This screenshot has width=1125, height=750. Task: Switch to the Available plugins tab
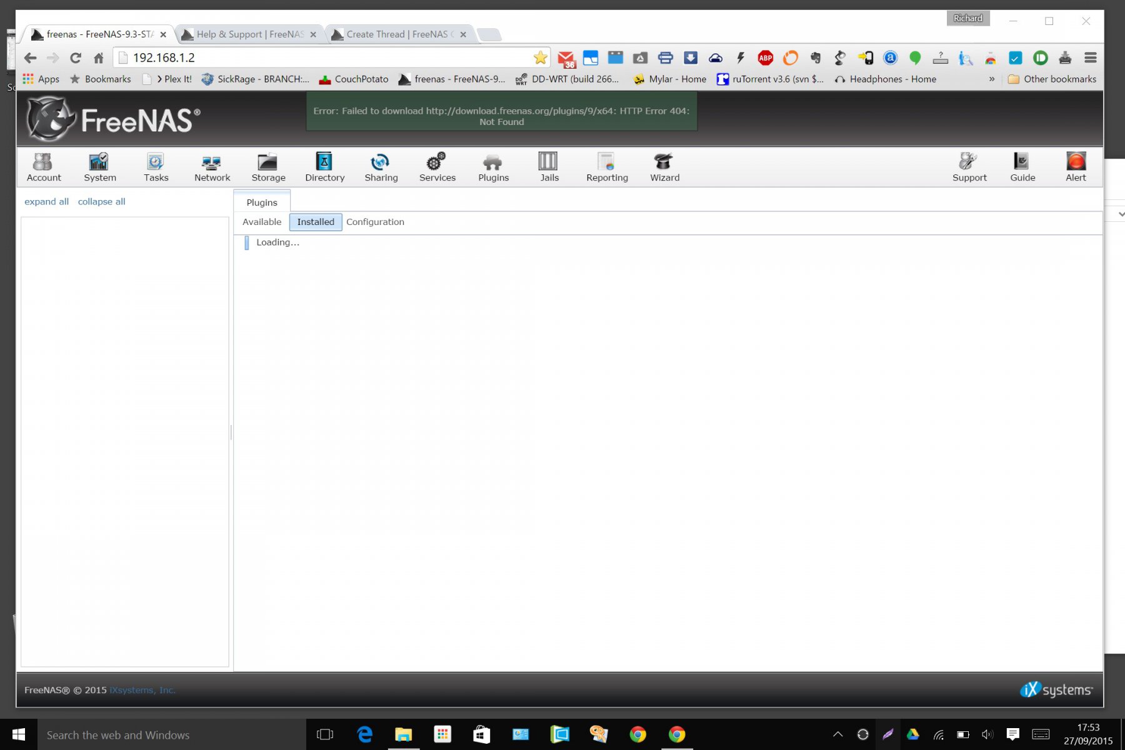262,222
